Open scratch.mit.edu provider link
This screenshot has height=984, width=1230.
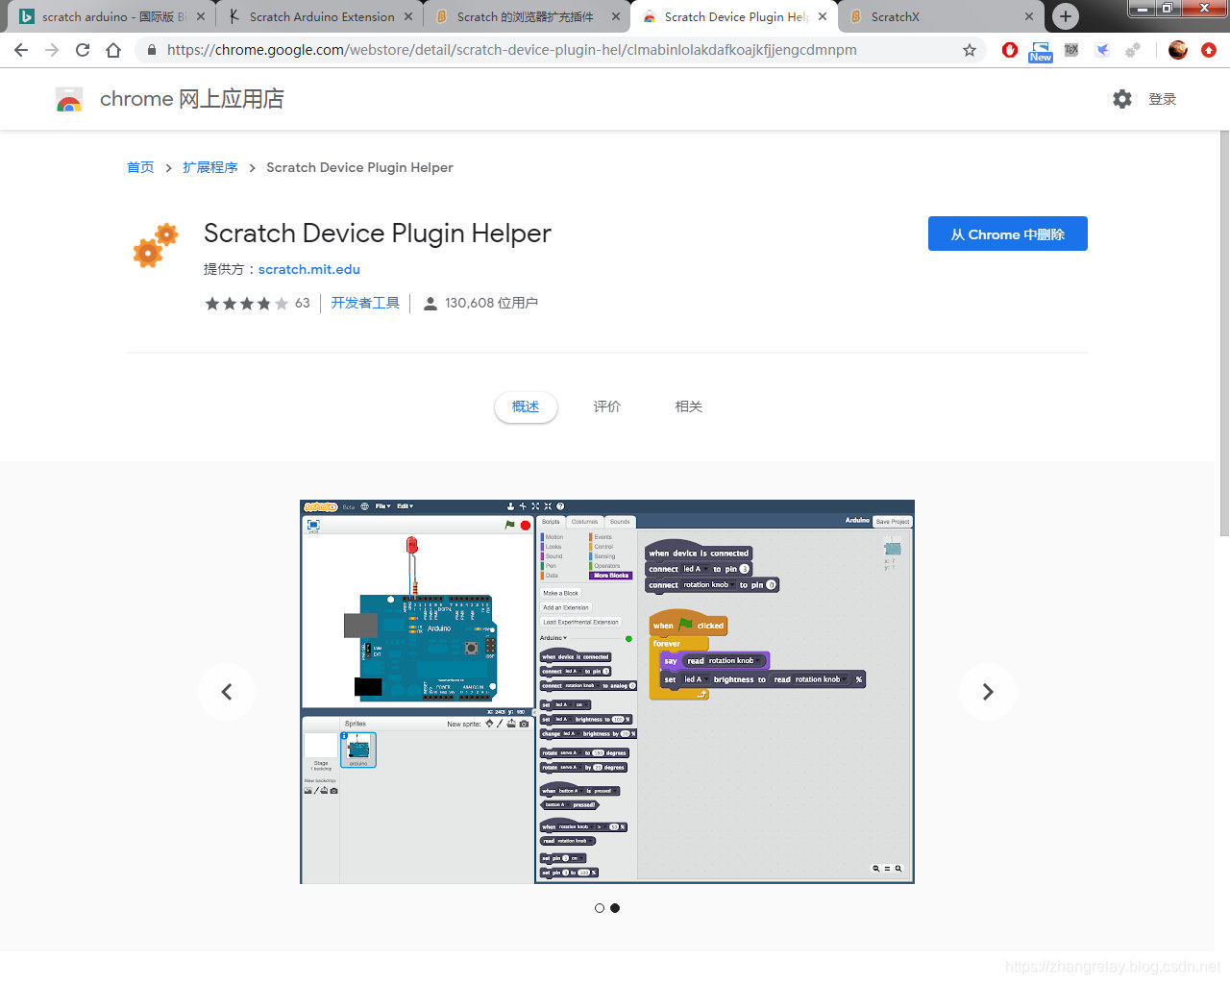(x=309, y=269)
